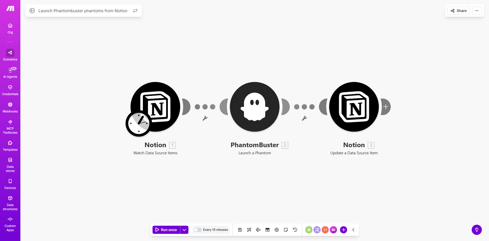
Task: Go back using the arrow beside scenario title
Action: coord(32,11)
